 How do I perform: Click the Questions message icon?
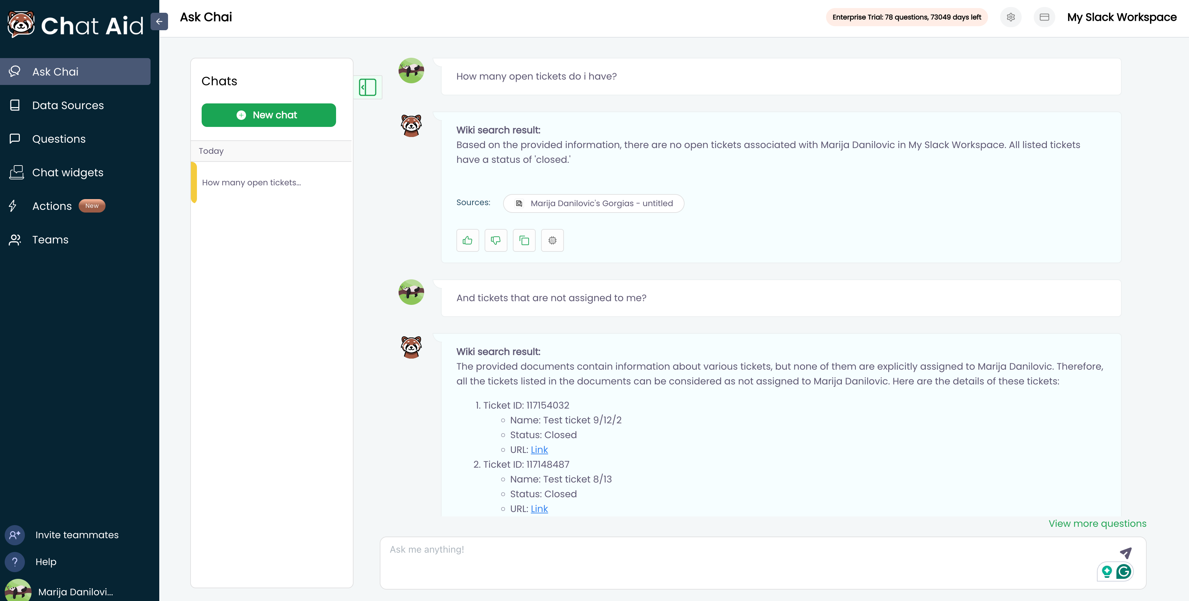(15, 138)
